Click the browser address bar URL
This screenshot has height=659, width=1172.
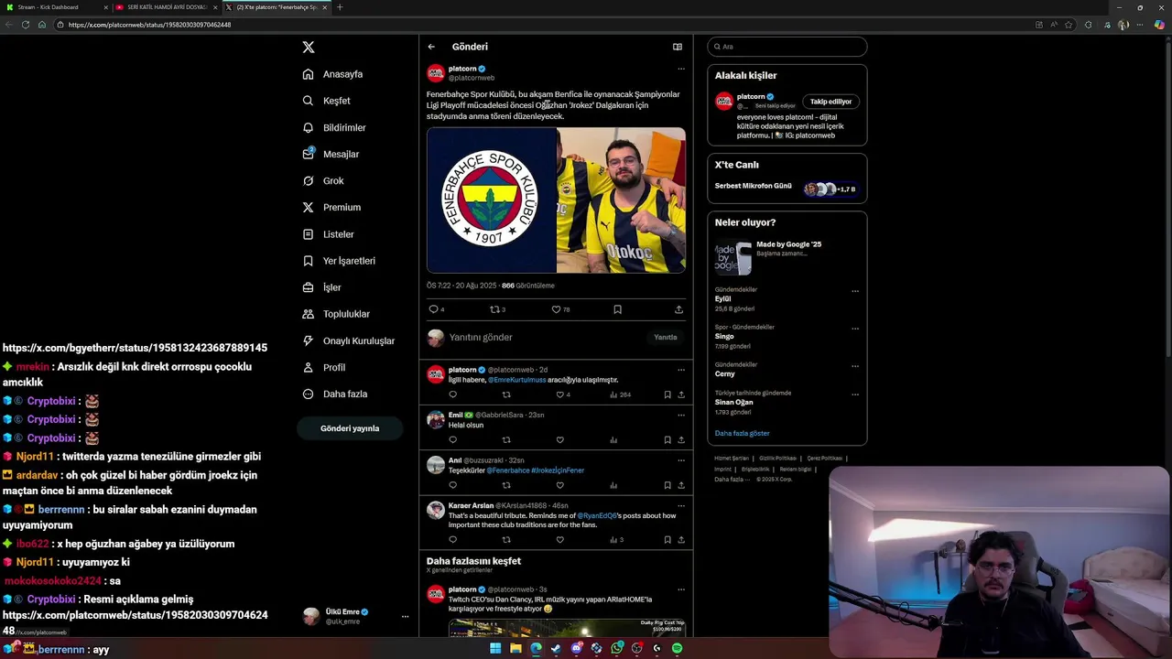point(149,25)
